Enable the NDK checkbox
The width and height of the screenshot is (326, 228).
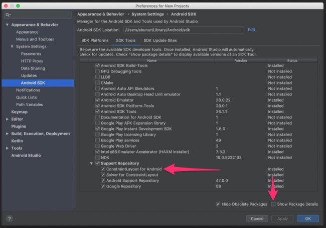pyautogui.click(x=97, y=157)
